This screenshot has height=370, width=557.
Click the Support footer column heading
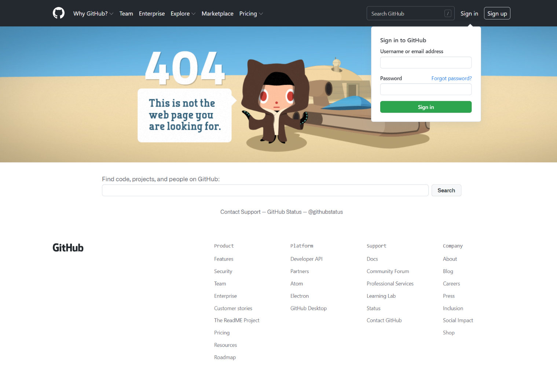pos(376,246)
